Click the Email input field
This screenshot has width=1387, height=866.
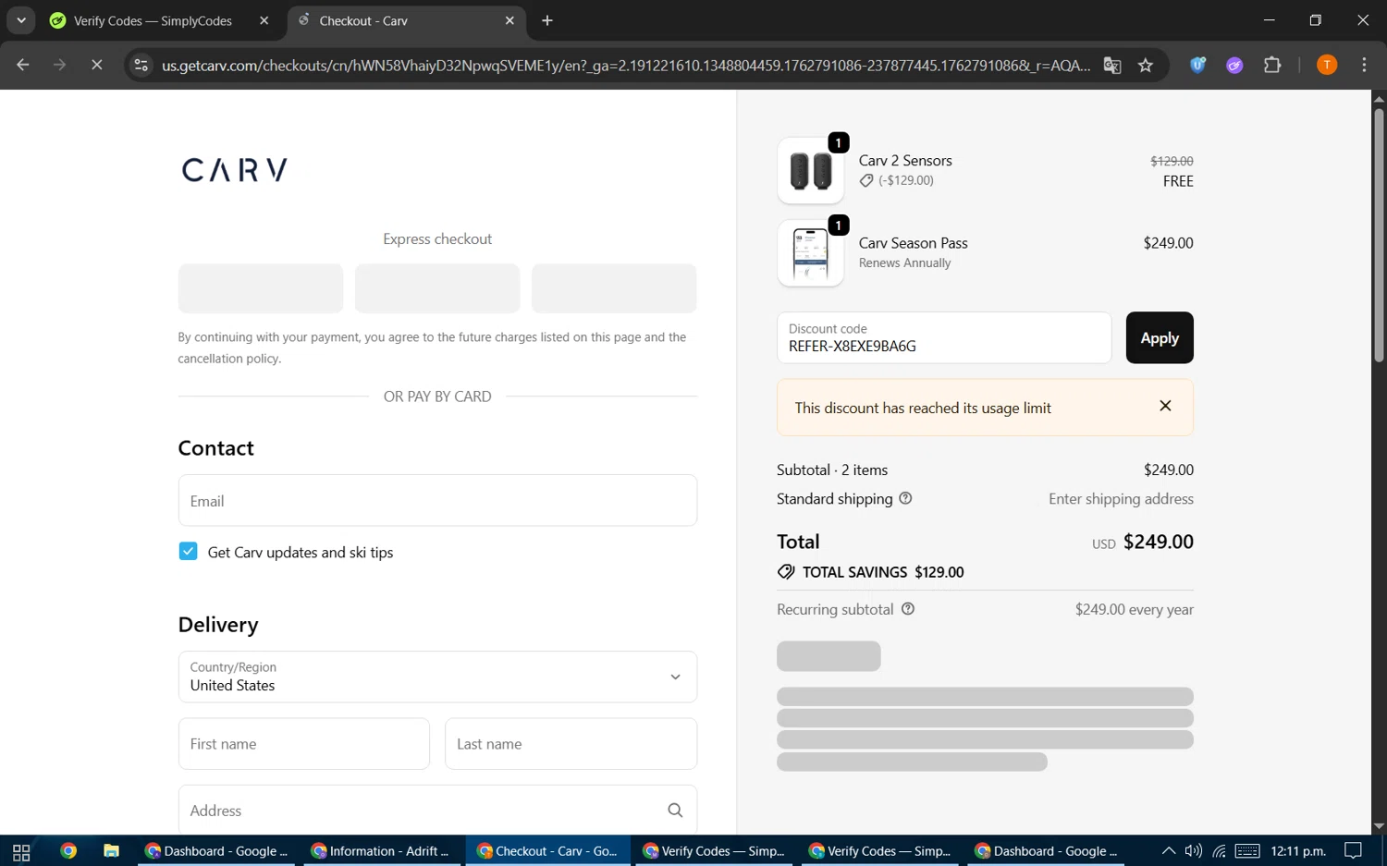437,500
